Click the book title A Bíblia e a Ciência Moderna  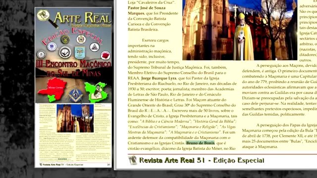click(165, 121)
